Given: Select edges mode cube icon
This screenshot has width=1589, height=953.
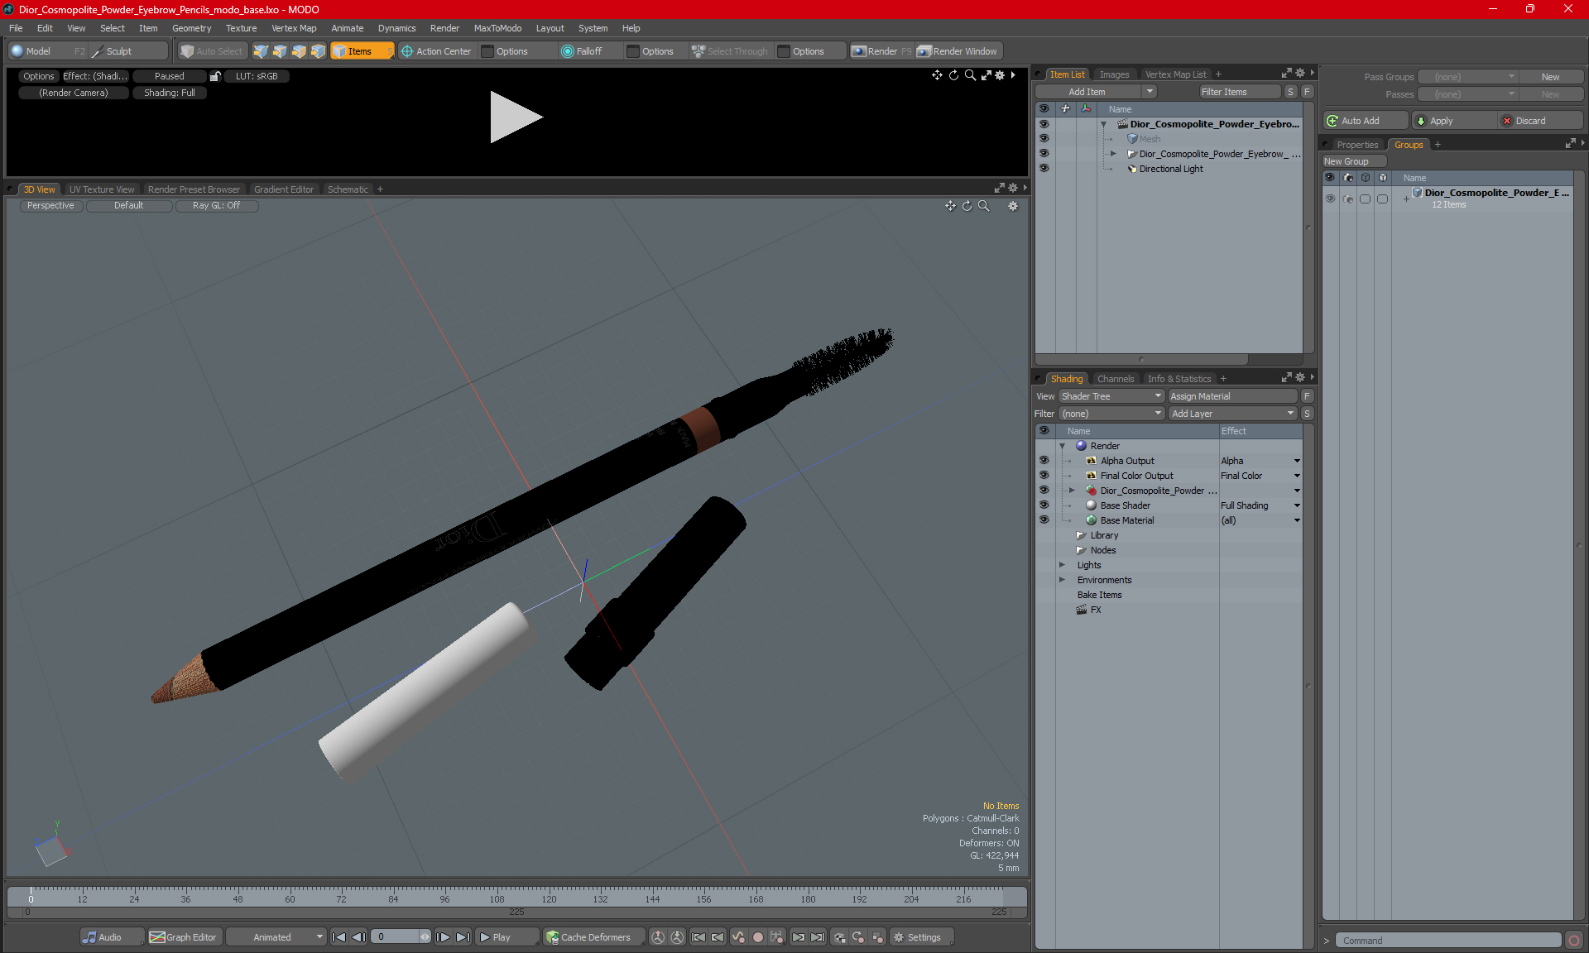Looking at the screenshot, I should [x=280, y=51].
